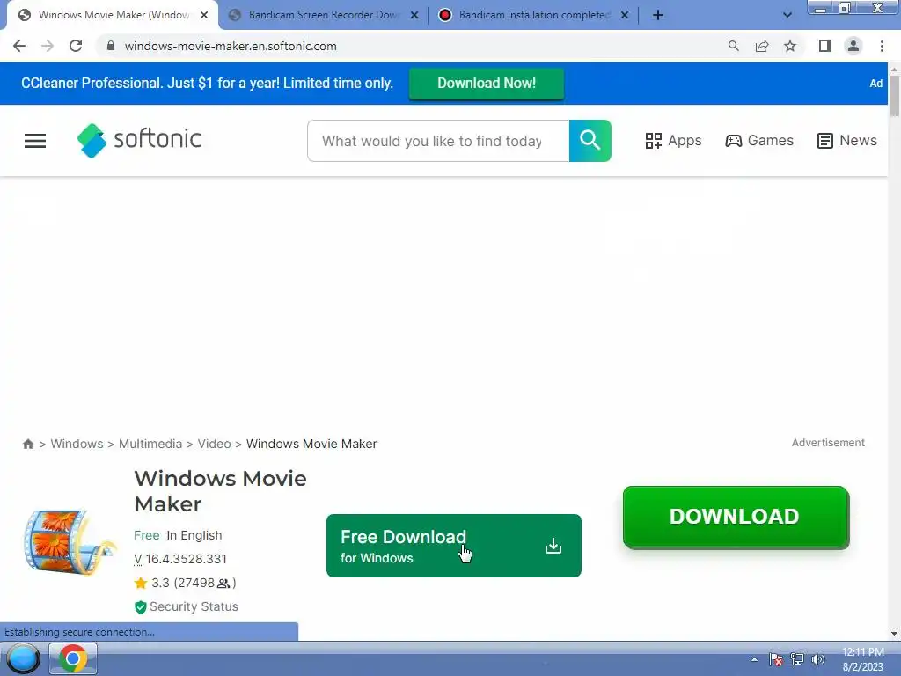This screenshot has height=676, width=901.
Task: Open the Windows Start orb
Action: [22, 658]
